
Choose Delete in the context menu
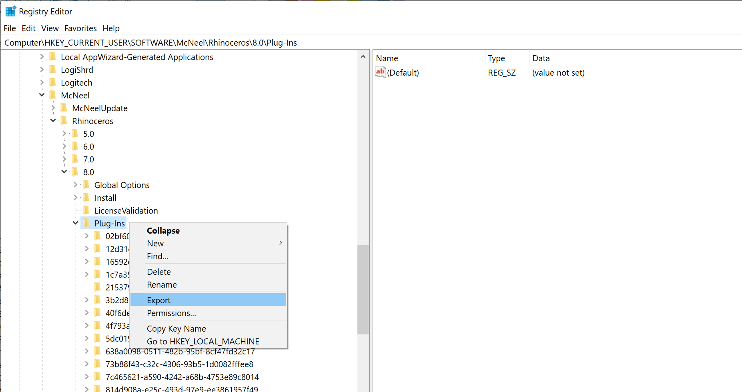tap(208, 272)
